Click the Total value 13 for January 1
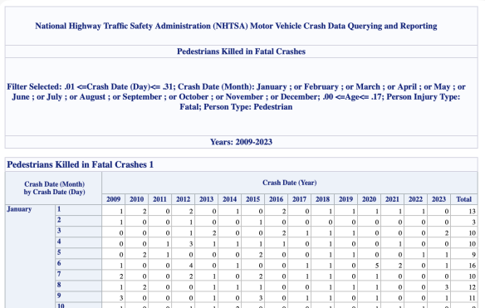Image resolution: width=485 pixels, height=308 pixels. 472,211
